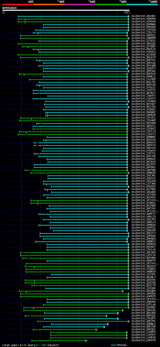The image size is (160, 347).
Task: Select UniRef100_A9PIK8 in the hit list
Action: (143, 148)
